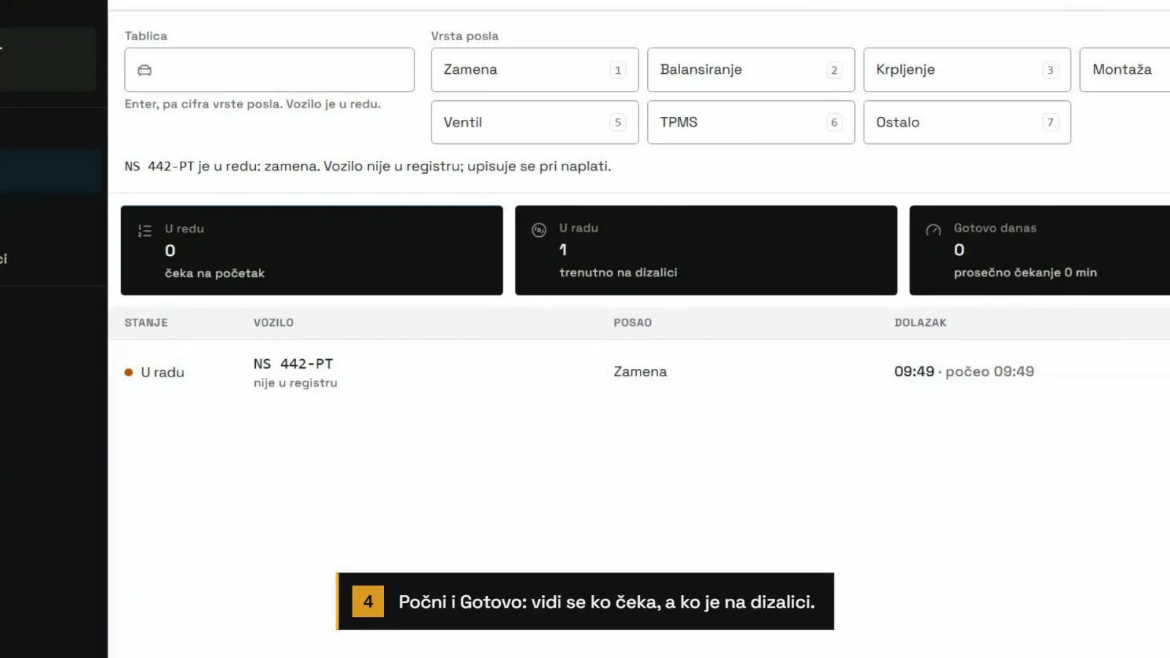
Task: Click the tire icon on the U radu card
Action: click(539, 230)
